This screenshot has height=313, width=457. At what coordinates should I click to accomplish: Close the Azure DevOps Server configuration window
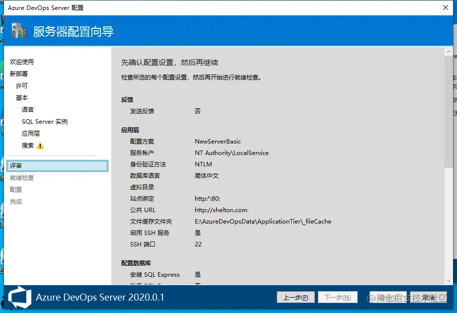[446, 7]
